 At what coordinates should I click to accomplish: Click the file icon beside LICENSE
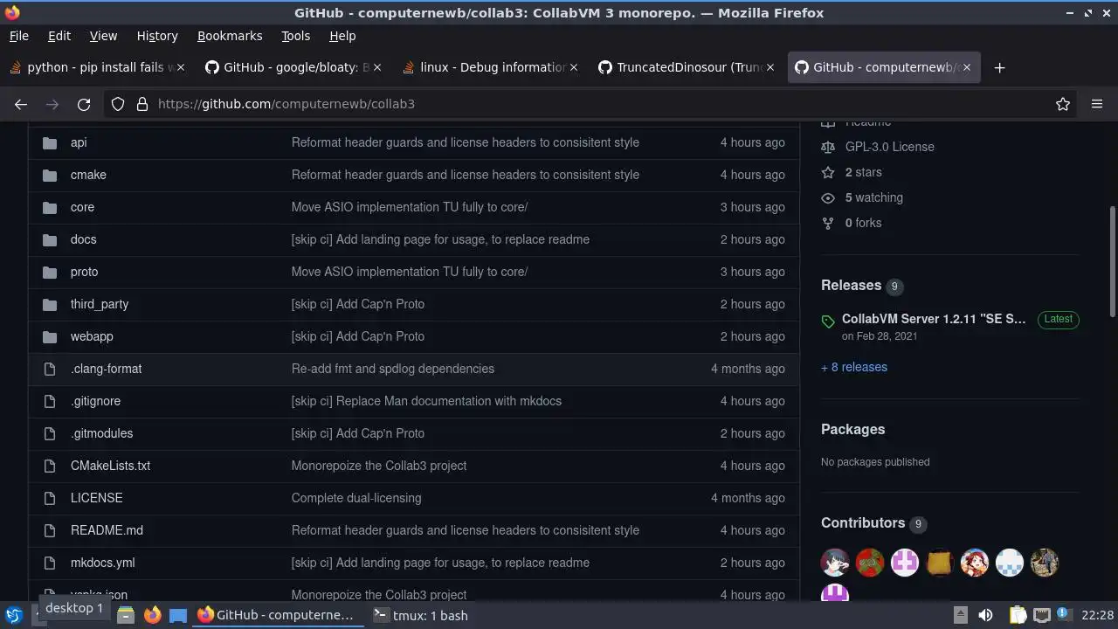click(50, 498)
